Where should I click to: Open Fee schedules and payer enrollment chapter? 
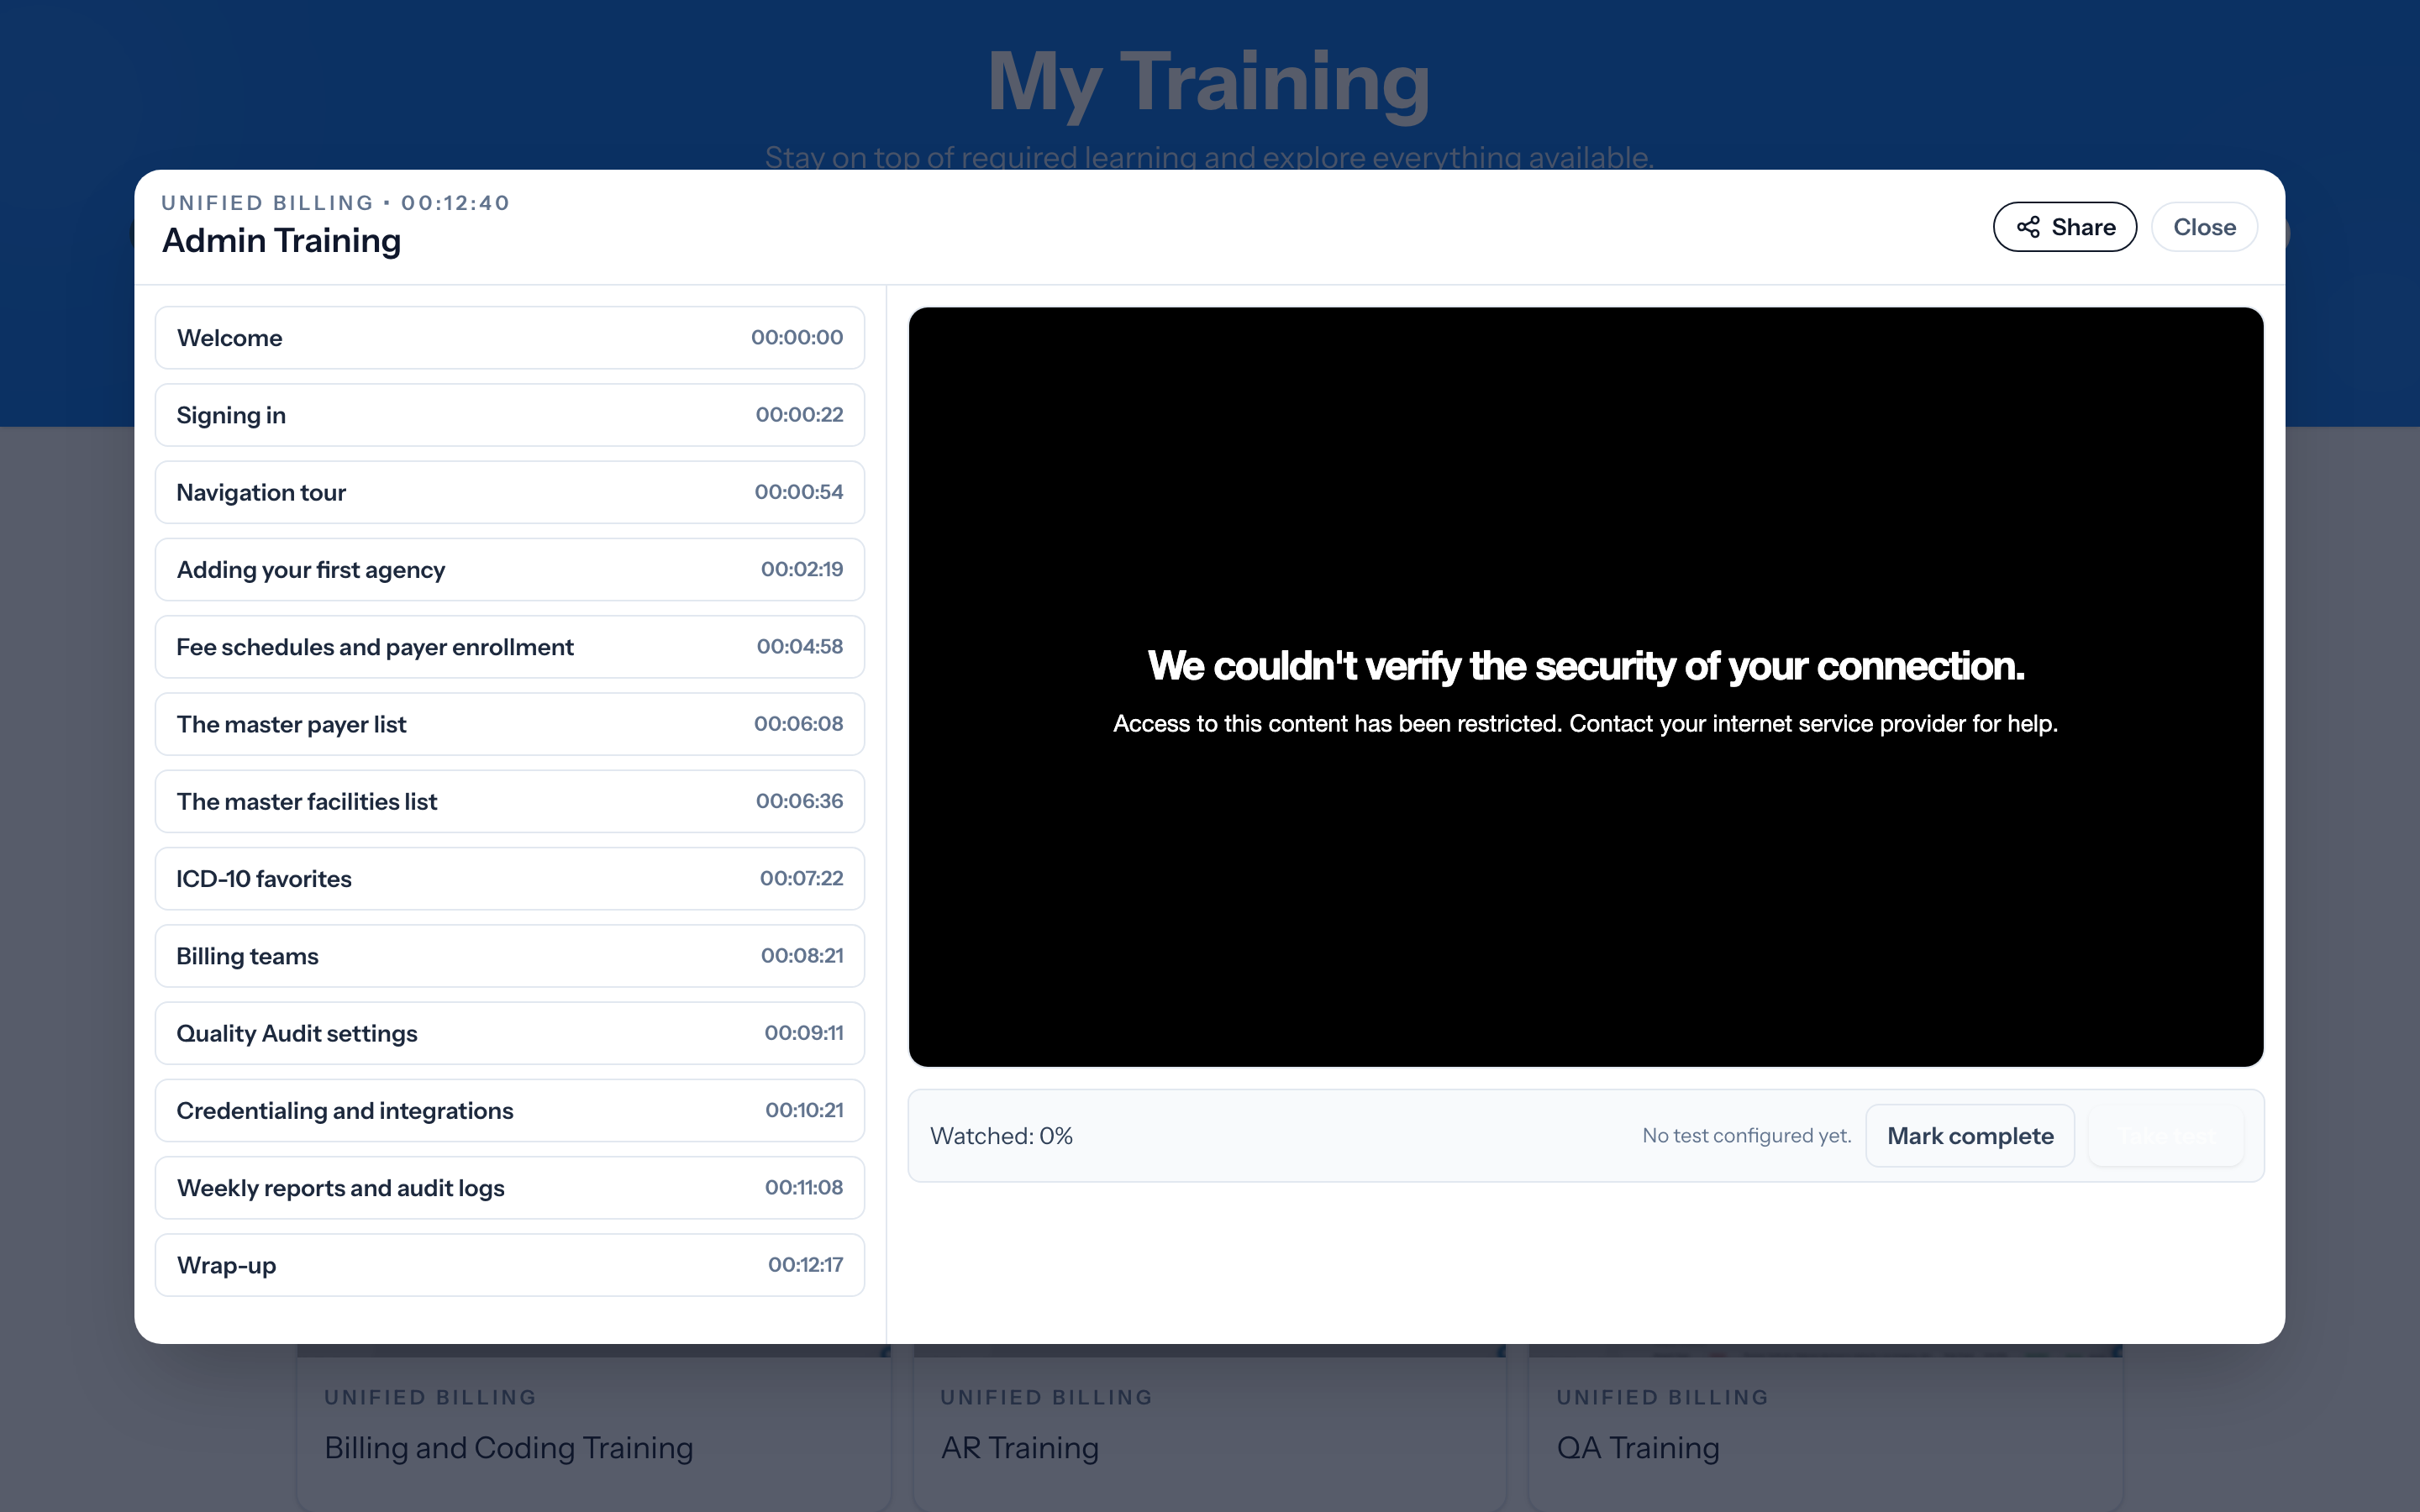tap(510, 647)
